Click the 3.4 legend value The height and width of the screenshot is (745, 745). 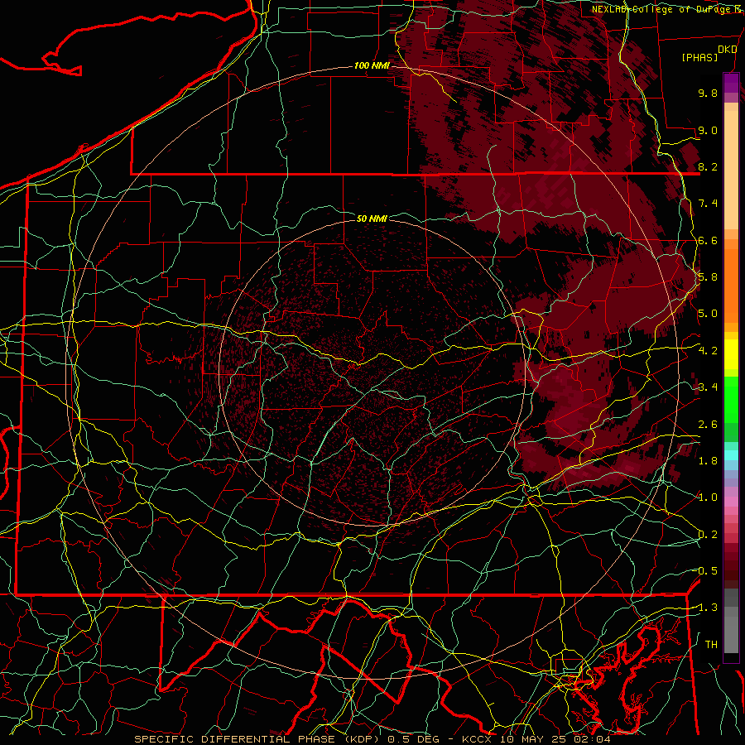708,387
